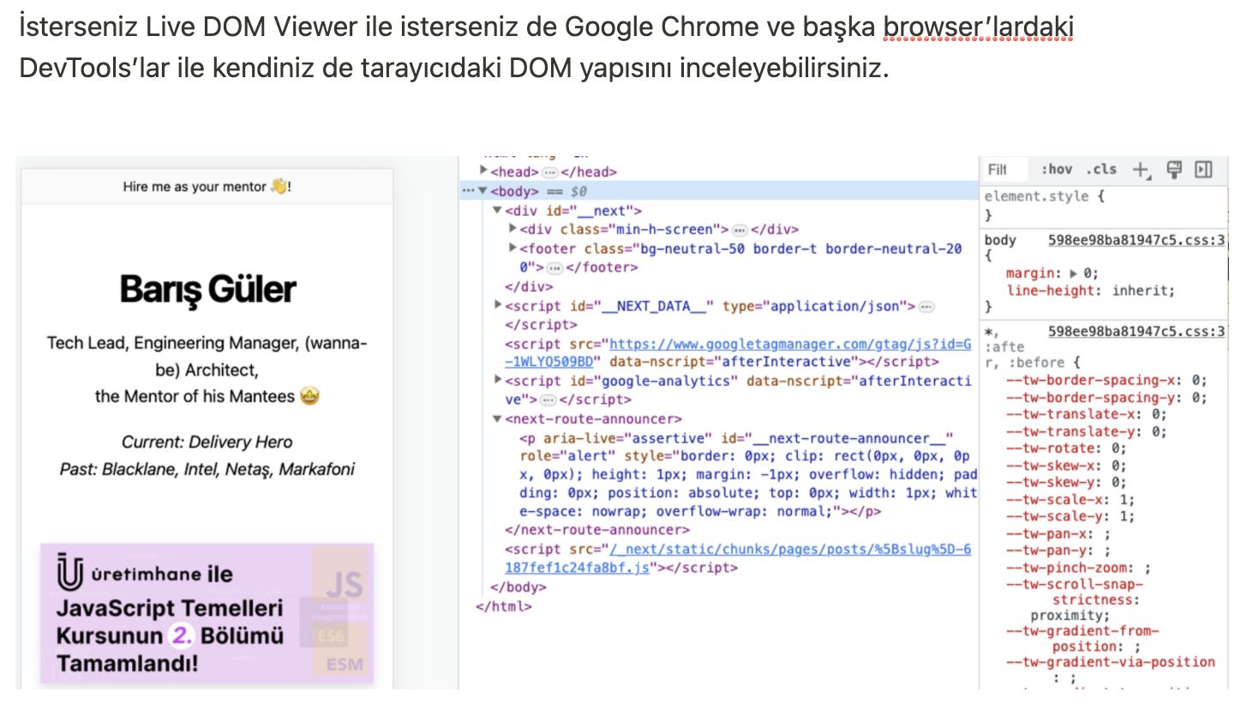The width and height of the screenshot is (1253, 710).
Task: Click the --tw-border-spacing-x property
Action: (x=1106, y=380)
